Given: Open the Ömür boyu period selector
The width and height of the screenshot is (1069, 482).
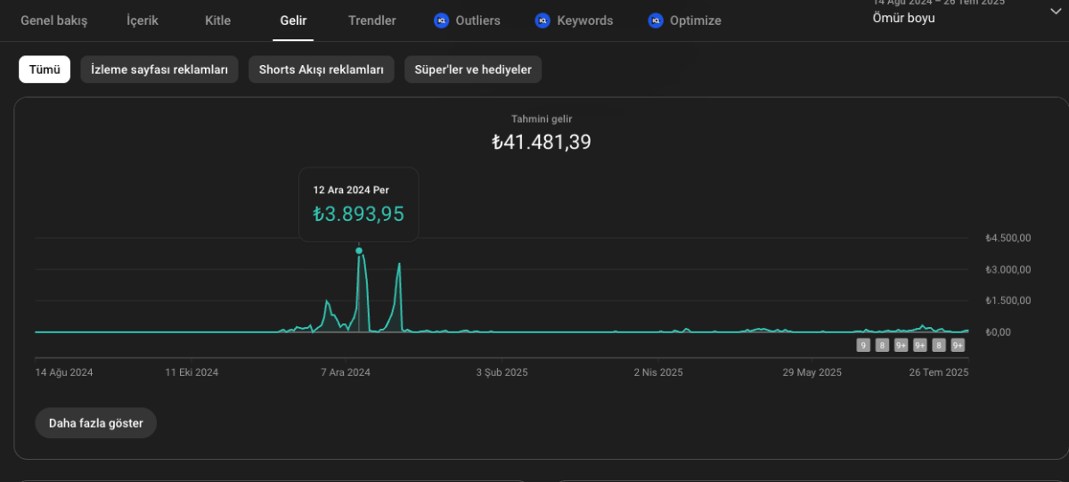Looking at the screenshot, I should (x=904, y=18).
